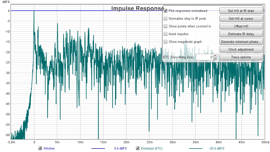Increase ETC Smoothing with up arrow

(x=215, y=56)
